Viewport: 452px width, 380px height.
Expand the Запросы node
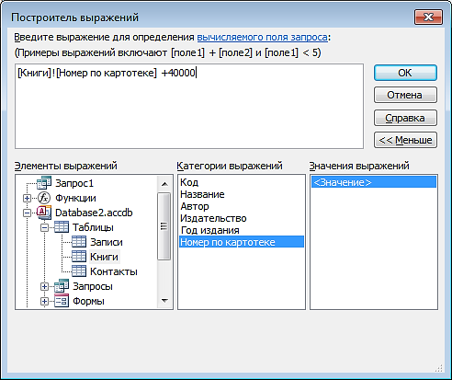[44, 286]
